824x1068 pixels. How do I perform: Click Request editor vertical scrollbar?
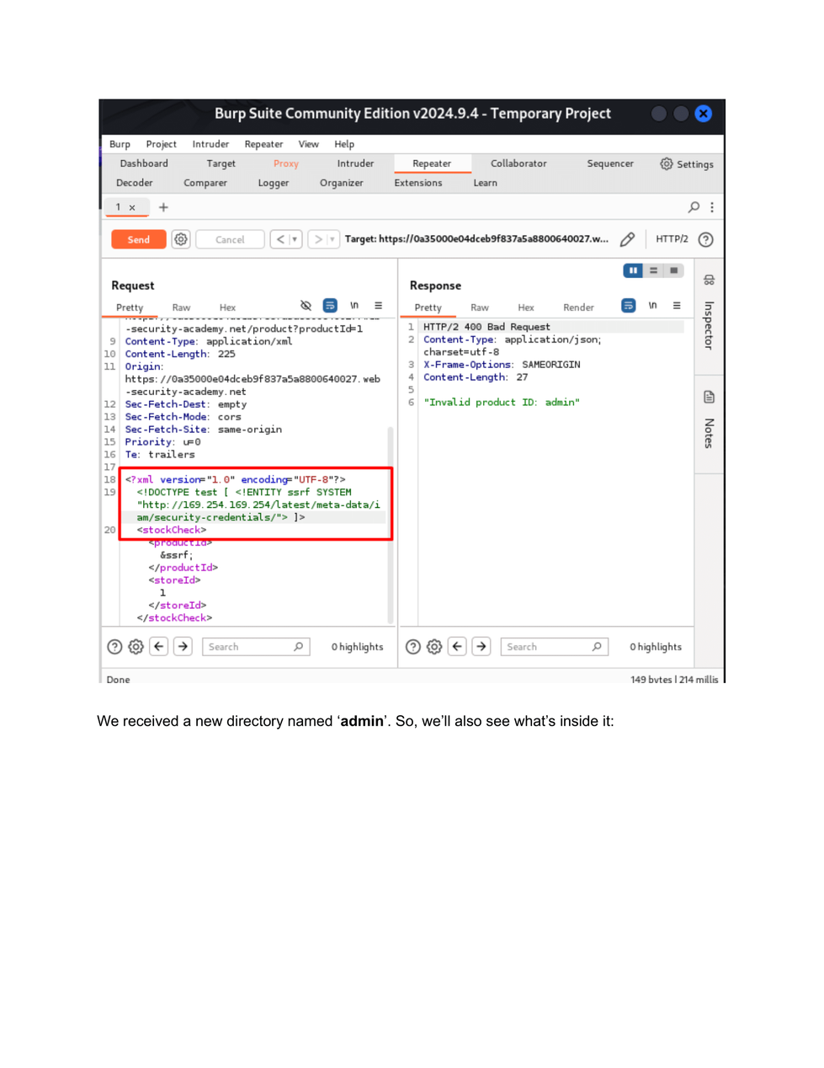click(391, 524)
